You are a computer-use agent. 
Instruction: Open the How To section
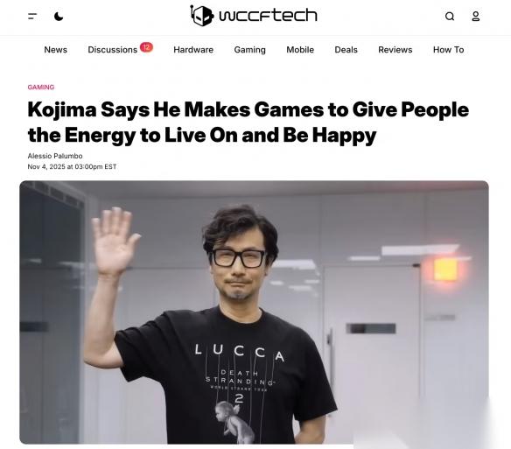click(x=448, y=50)
